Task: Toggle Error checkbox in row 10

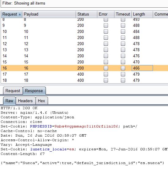Action: coord(106,32)
